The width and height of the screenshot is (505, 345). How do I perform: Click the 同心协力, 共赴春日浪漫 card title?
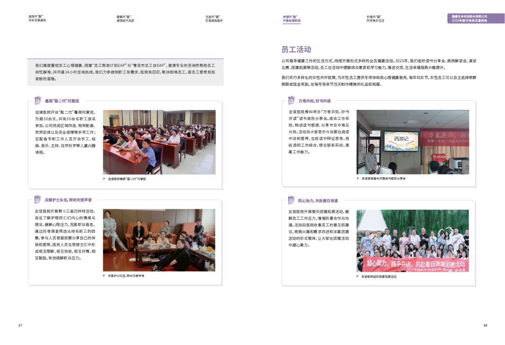click(318, 201)
